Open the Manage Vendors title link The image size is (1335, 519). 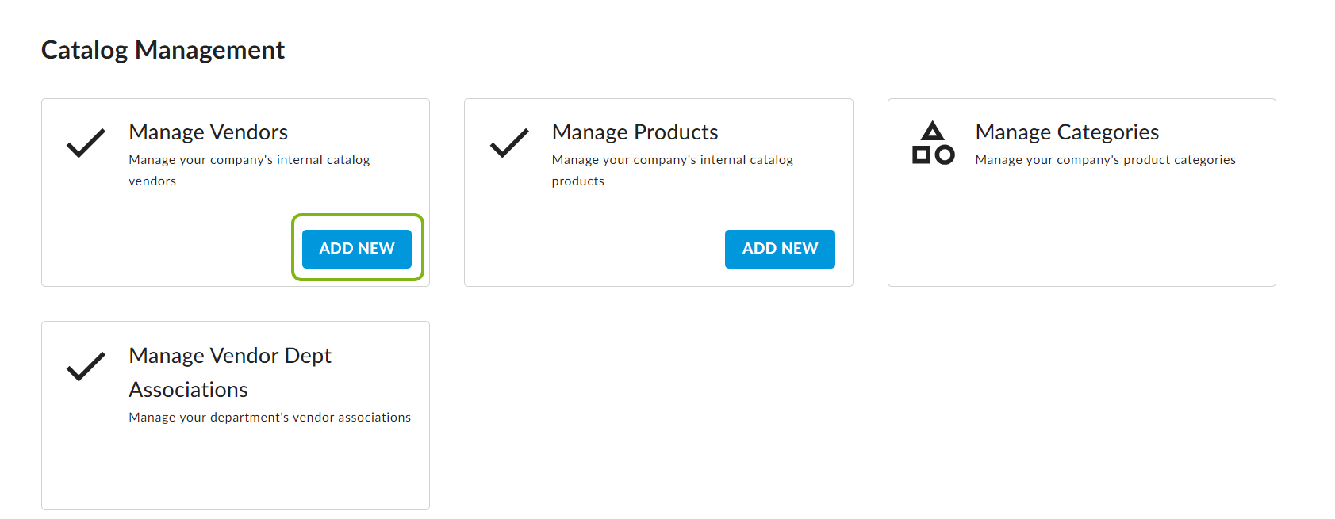coord(209,132)
